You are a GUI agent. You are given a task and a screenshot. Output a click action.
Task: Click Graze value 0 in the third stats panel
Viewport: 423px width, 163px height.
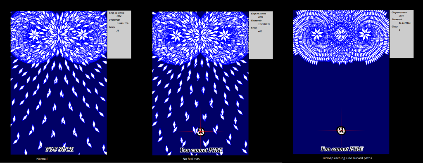point(399,30)
